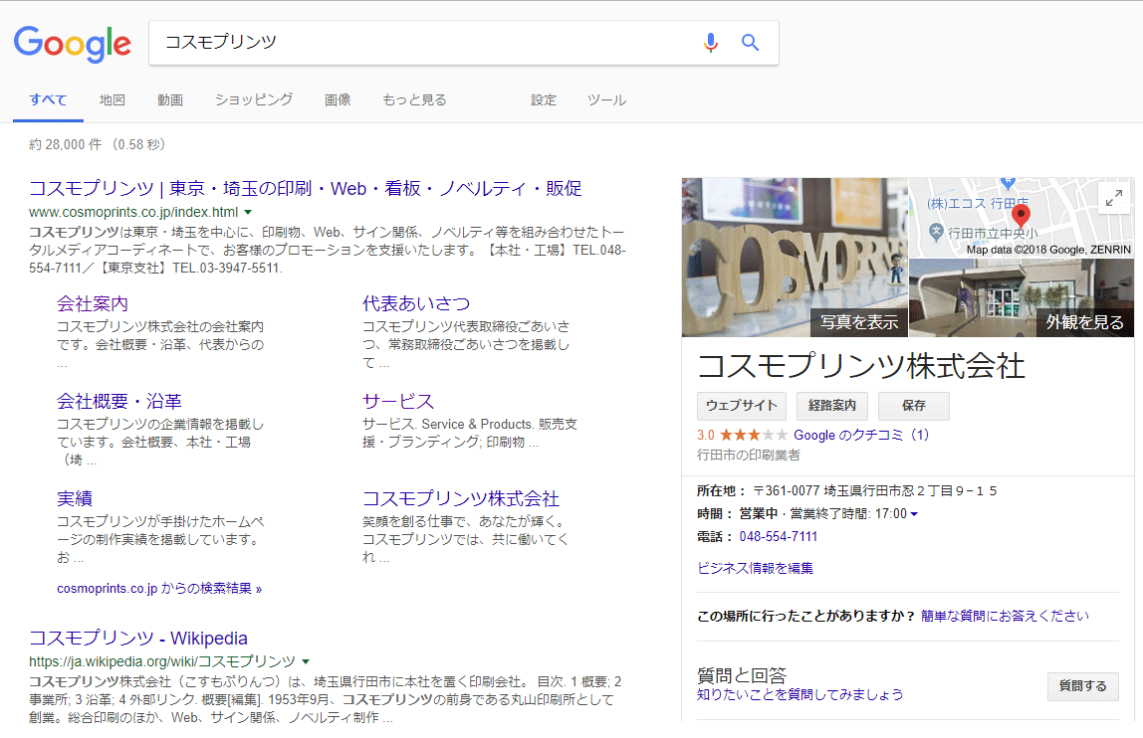Click 知りたいことを質問してみましょう link

[800, 695]
